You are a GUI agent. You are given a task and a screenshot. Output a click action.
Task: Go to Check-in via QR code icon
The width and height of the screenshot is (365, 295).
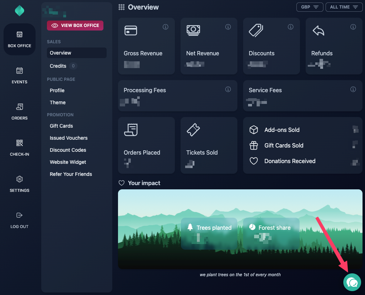coord(20,143)
